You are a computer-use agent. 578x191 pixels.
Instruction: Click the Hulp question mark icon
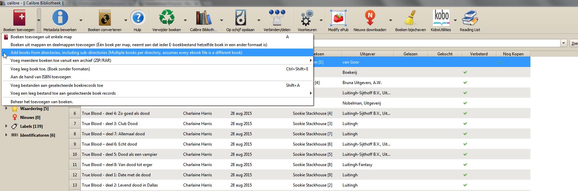[137, 18]
